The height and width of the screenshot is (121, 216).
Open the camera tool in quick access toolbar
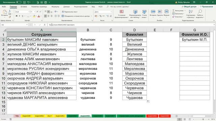[x=42, y=2]
